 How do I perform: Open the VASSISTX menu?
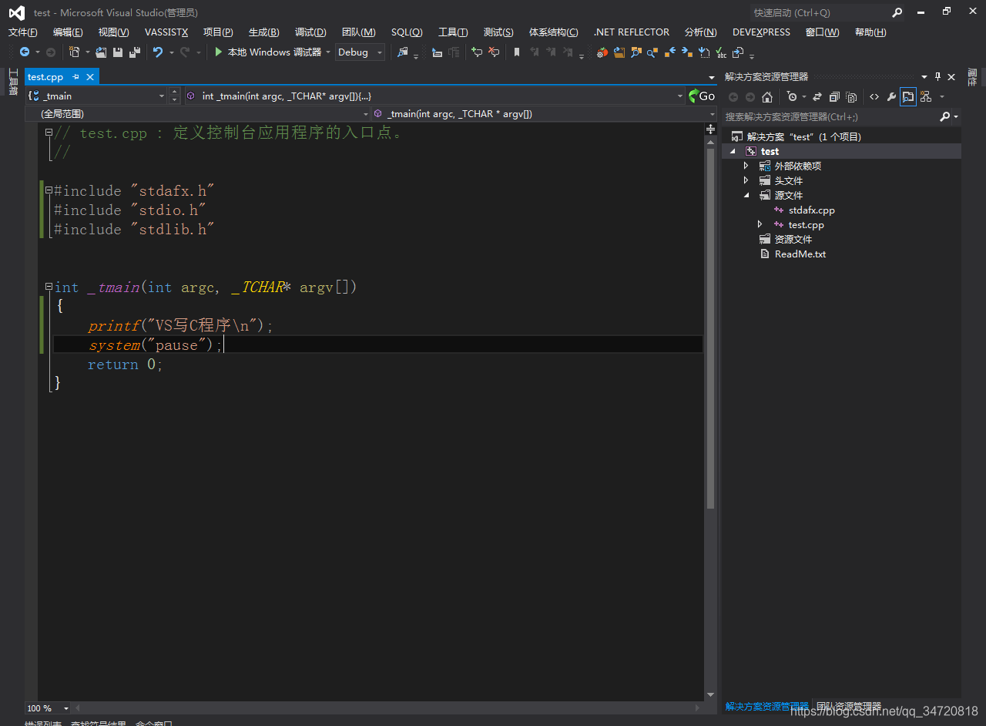click(166, 32)
